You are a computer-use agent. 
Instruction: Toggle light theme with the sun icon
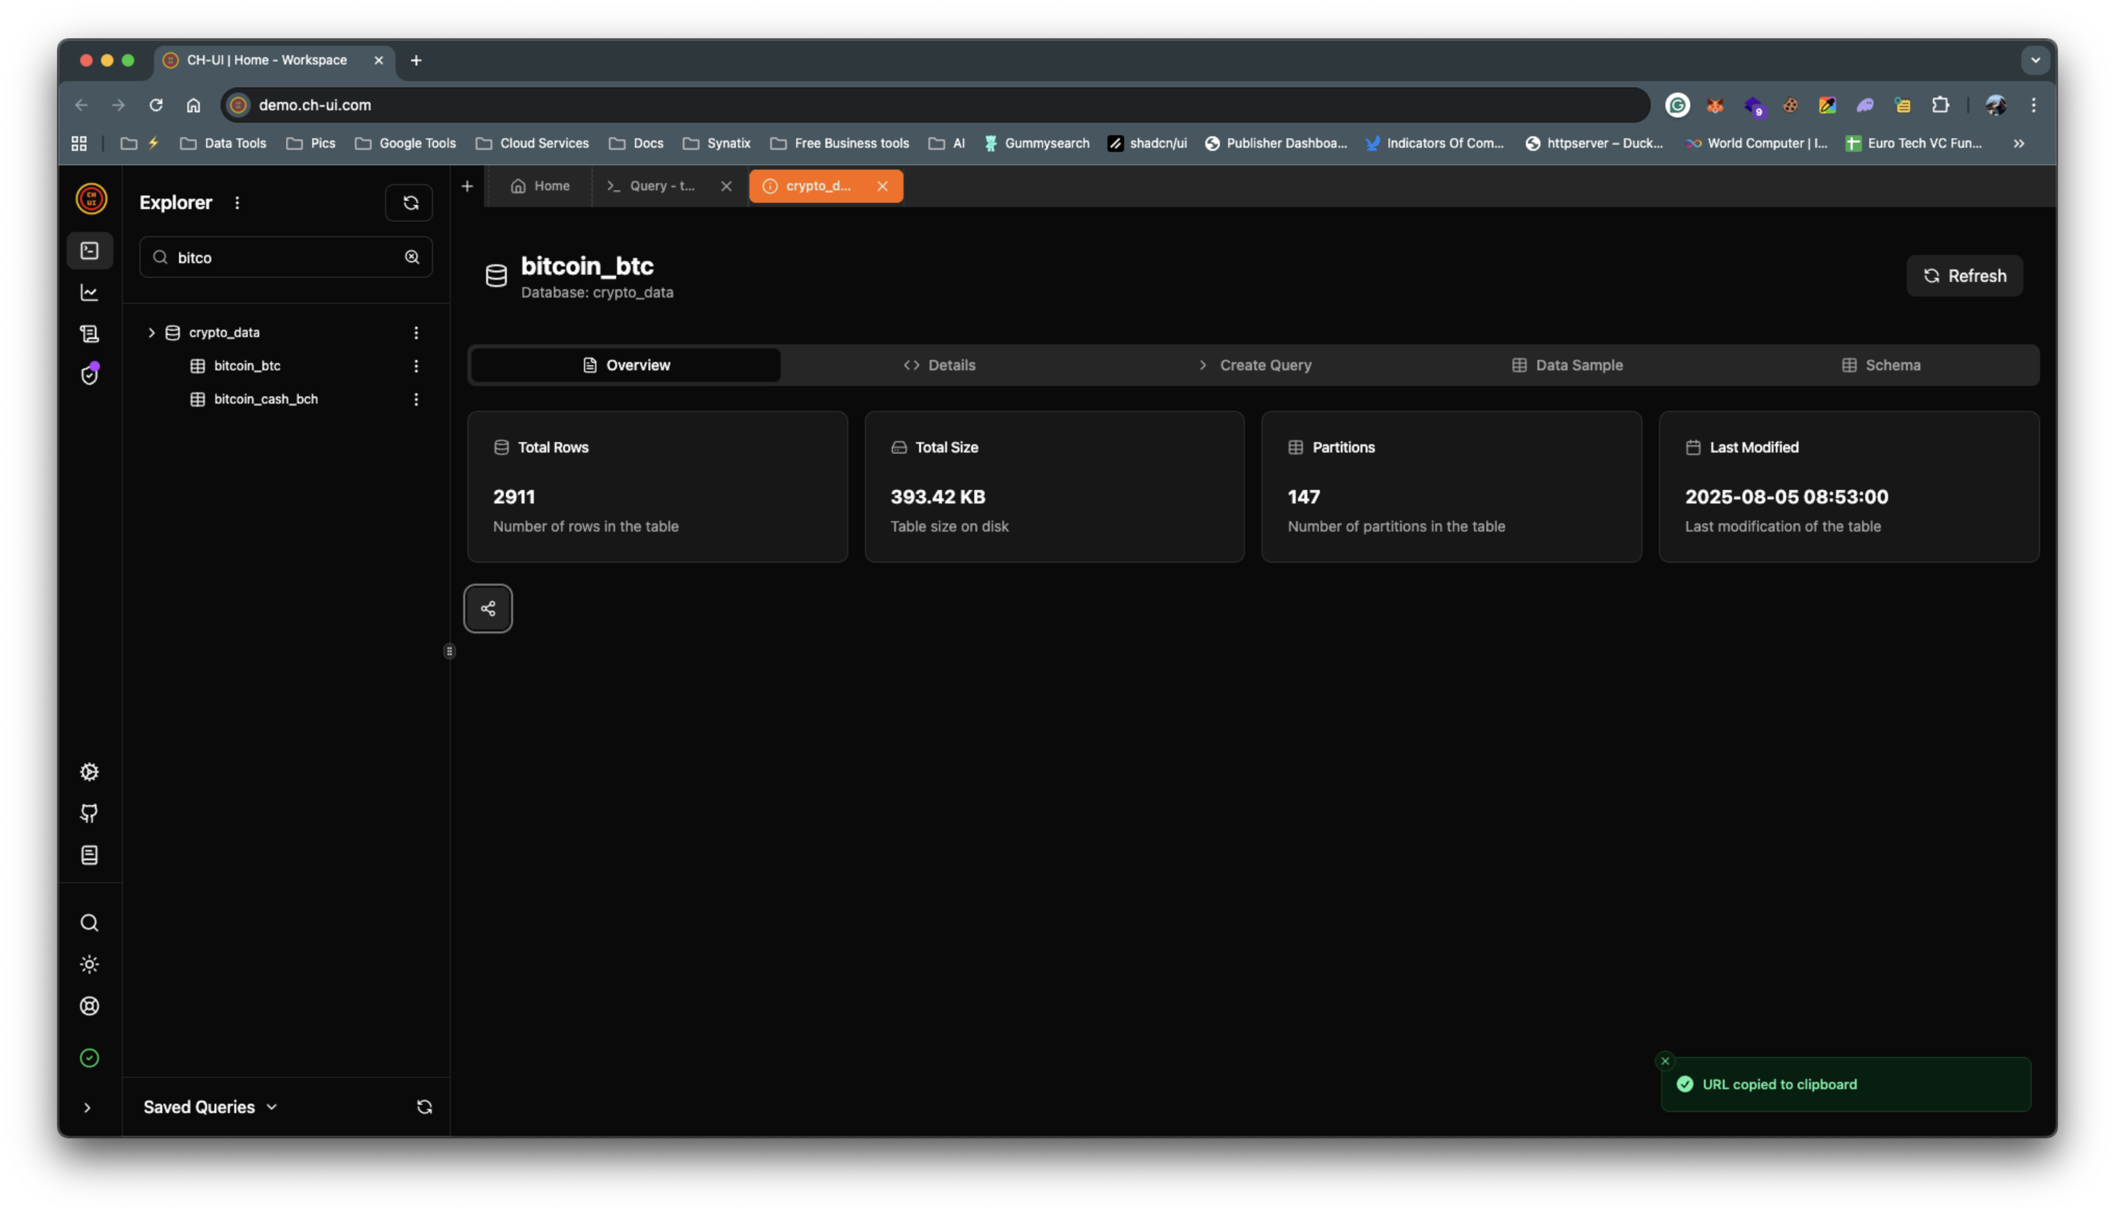pyautogui.click(x=89, y=965)
